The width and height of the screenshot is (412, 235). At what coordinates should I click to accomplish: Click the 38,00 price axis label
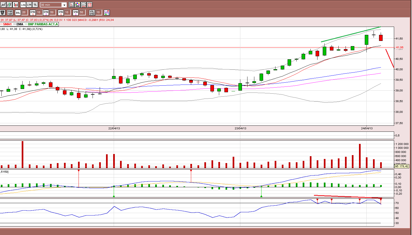point(399,112)
